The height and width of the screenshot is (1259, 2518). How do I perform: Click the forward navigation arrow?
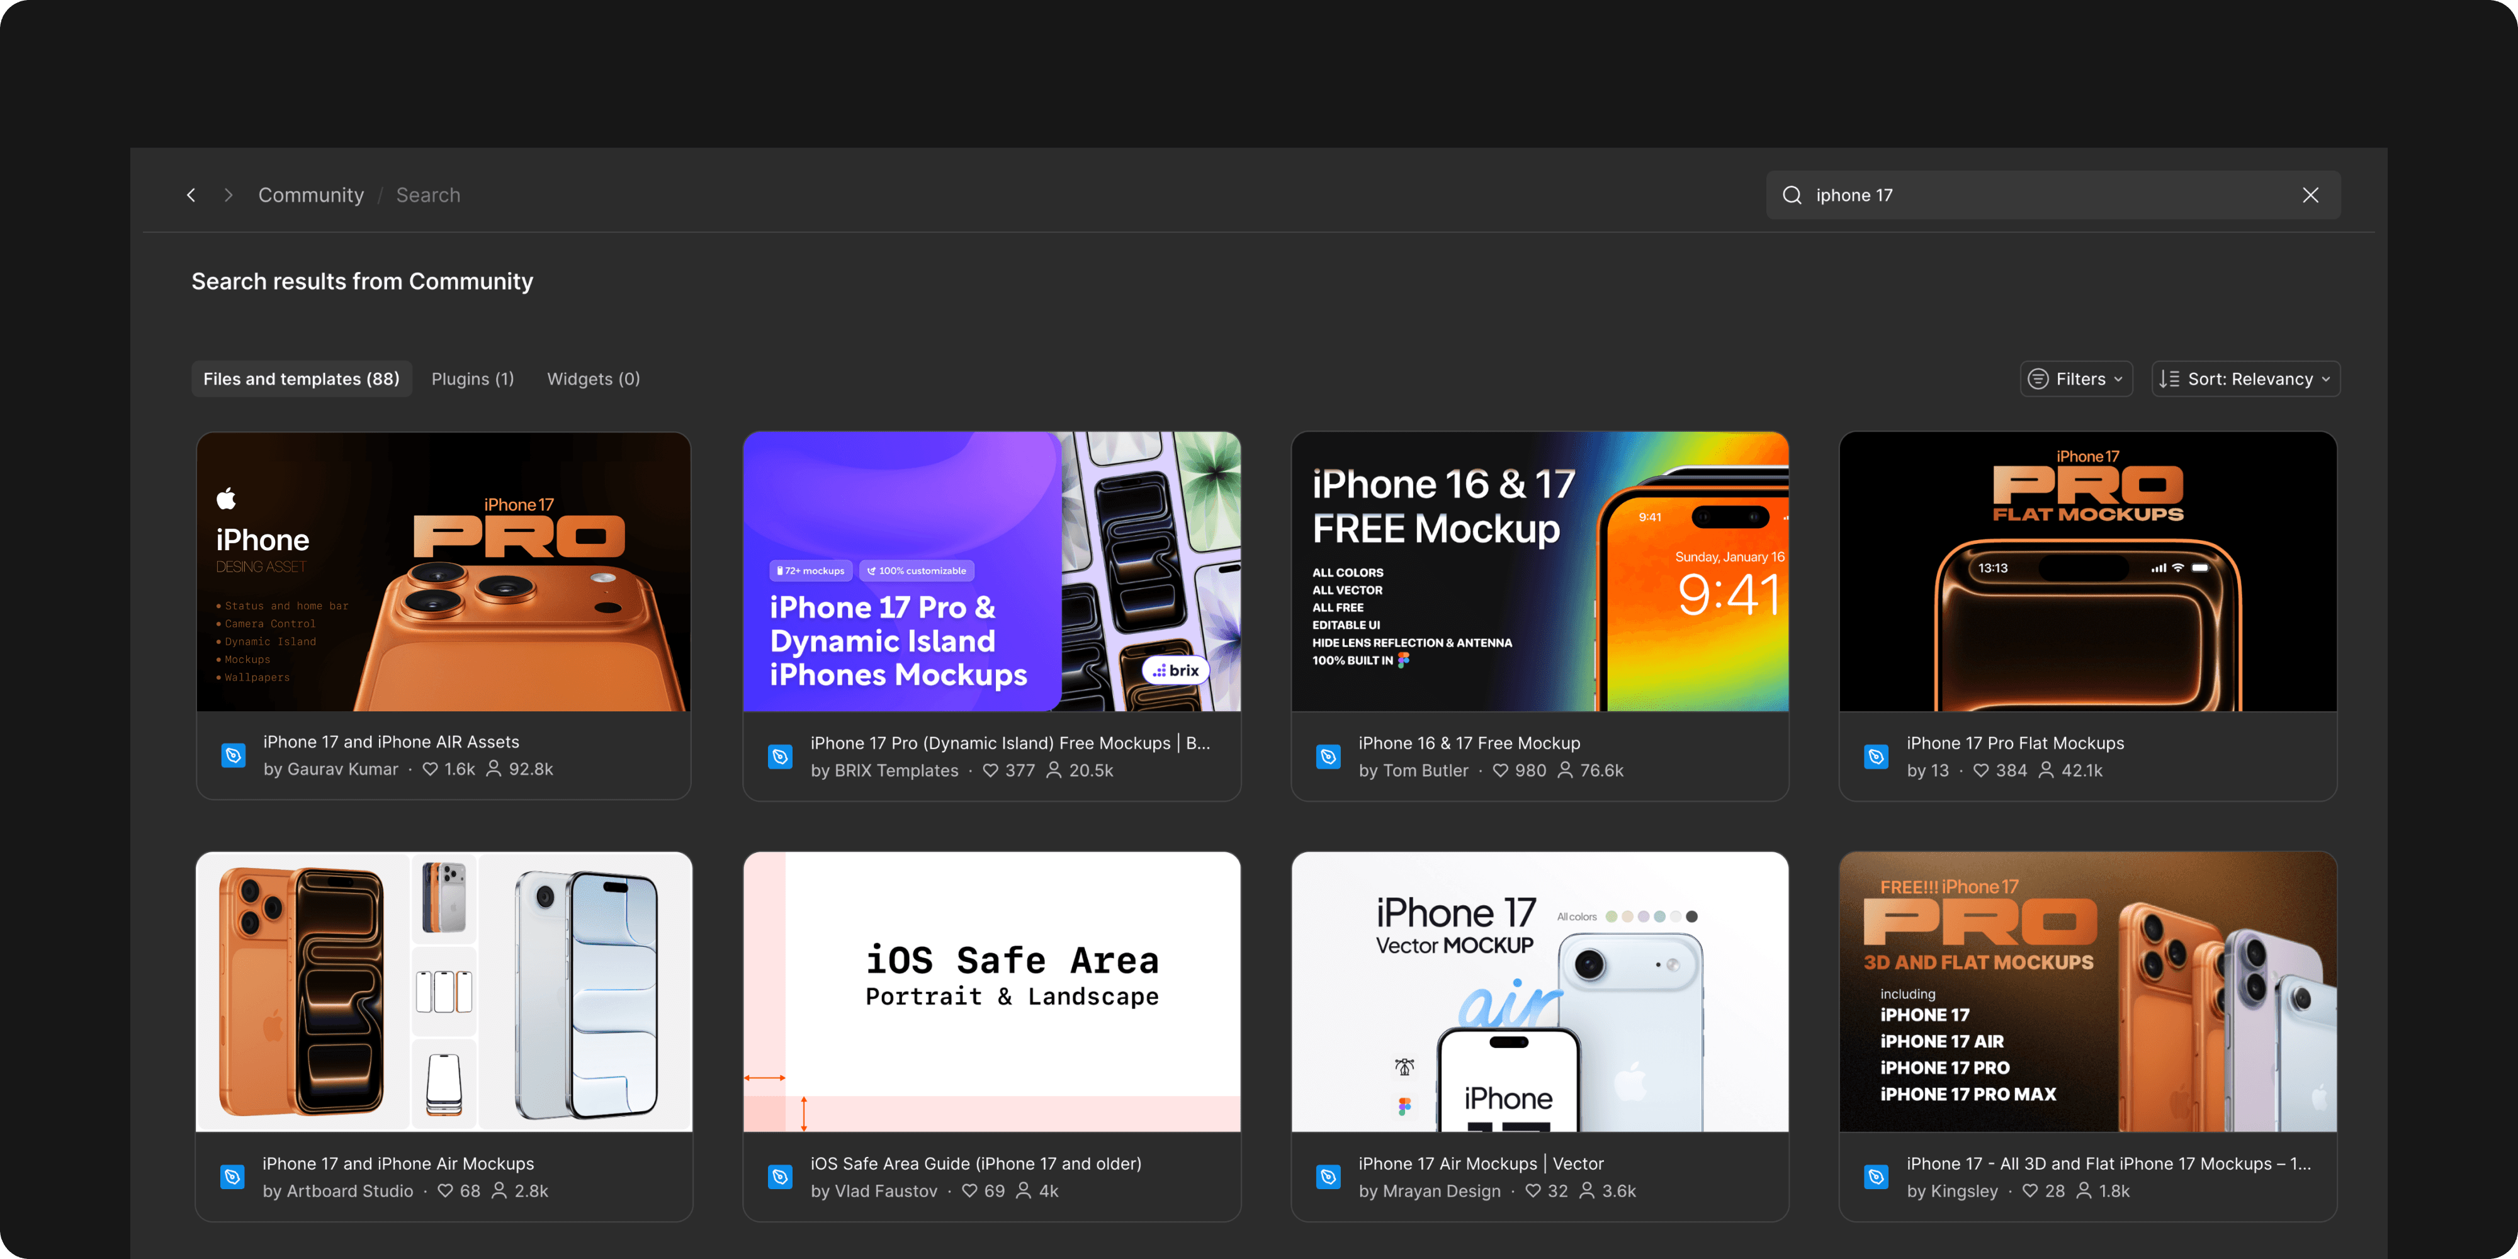228,196
